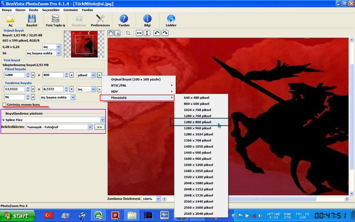The height and width of the screenshot is (222, 355).
Task: Select the dotted rectangle selection tool
Action: click(x=117, y=33)
